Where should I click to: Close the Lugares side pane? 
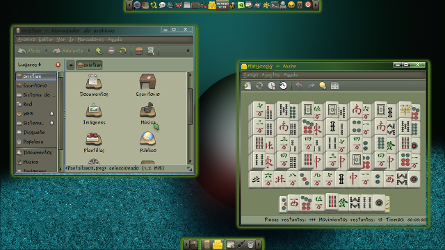point(58,65)
